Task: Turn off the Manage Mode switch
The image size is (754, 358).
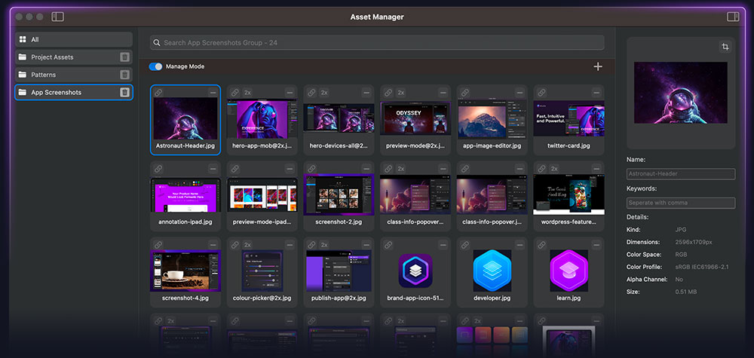Action: 156,66
